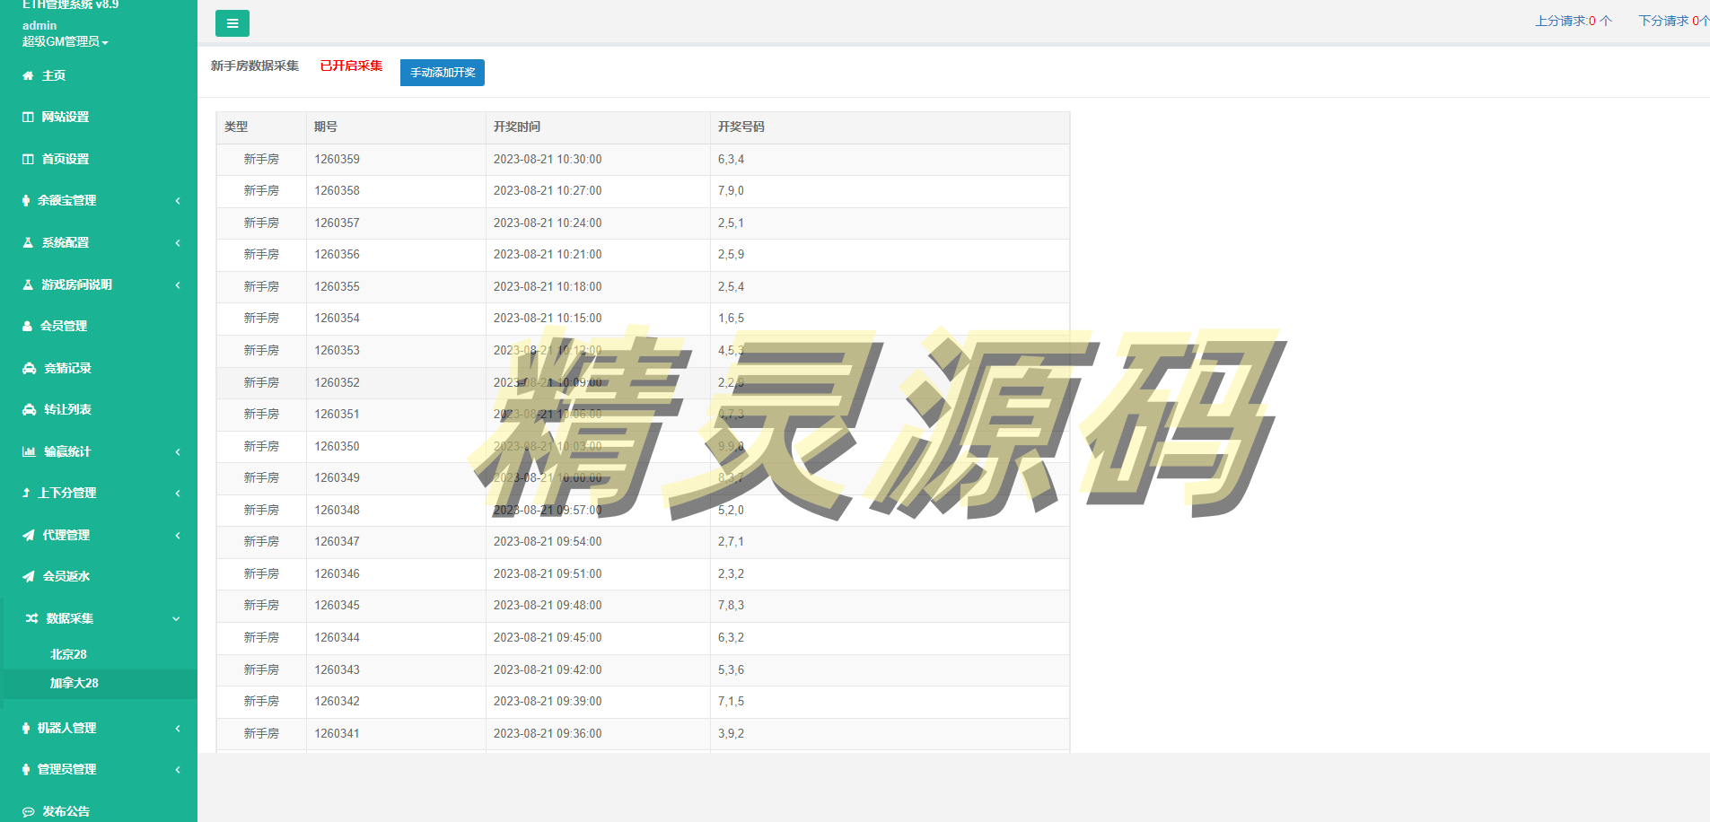Click the bar chart icon for 输赢统计
Image resolution: width=1710 pixels, height=822 pixels.
click(x=29, y=452)
